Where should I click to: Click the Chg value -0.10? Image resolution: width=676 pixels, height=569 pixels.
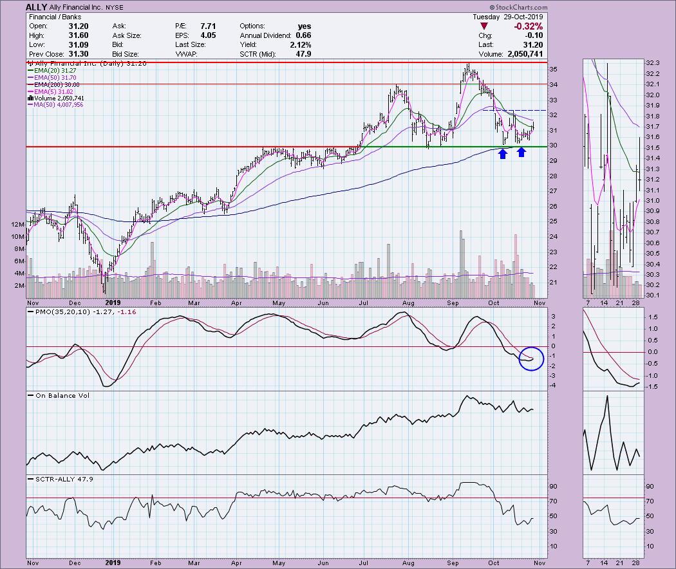tap(534, 35)
